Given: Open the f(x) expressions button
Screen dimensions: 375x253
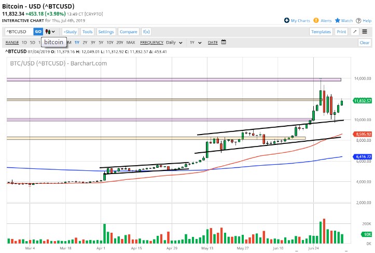Looking at the screenshot, I should tap(146, 32).
